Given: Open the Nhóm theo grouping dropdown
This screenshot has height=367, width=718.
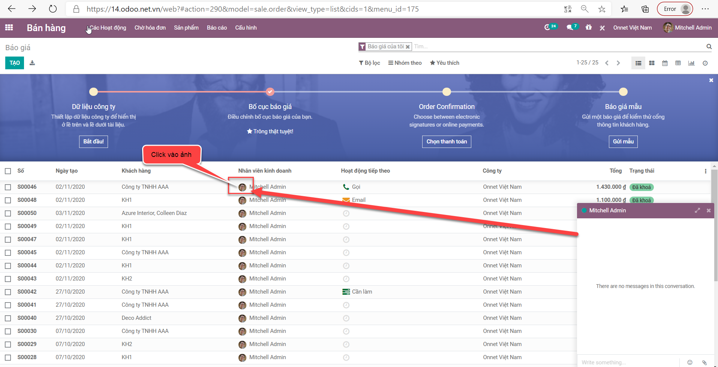Looking at the screenshot, I should pyautogui.click(x=405, y=63).
